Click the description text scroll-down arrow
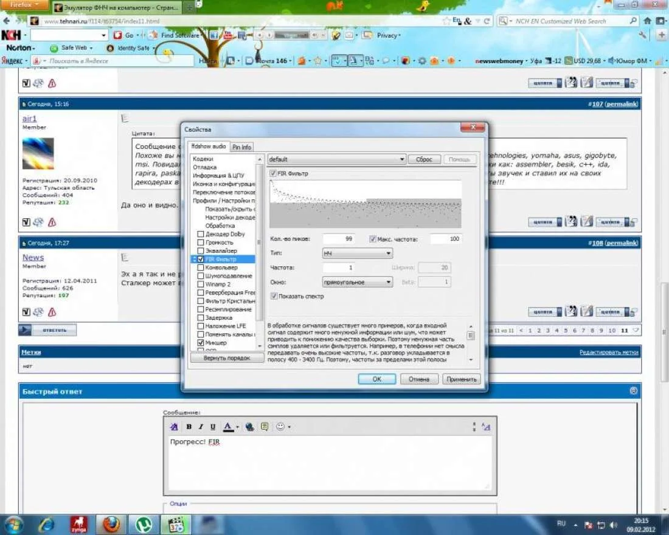 click(x=471, y=360)
